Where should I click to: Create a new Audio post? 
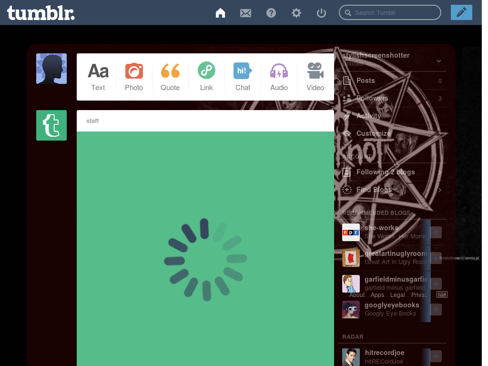tap(279, 77)
